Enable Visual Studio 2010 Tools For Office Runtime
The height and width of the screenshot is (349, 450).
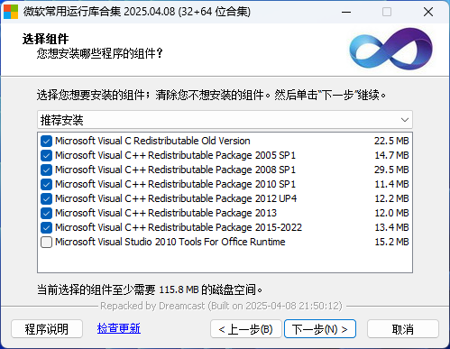point(46,242)
